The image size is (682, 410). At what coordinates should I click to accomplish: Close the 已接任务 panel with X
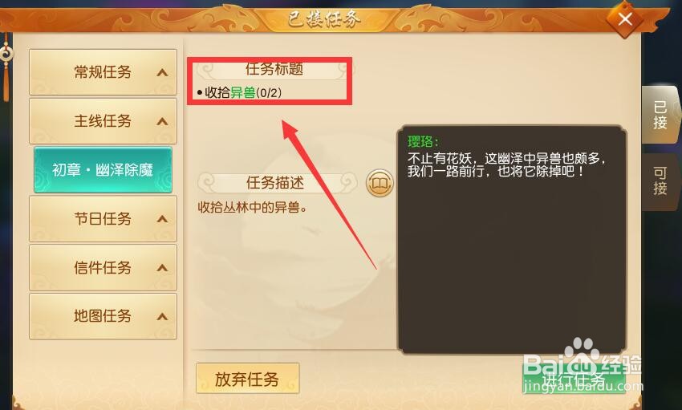coord(625,19)
